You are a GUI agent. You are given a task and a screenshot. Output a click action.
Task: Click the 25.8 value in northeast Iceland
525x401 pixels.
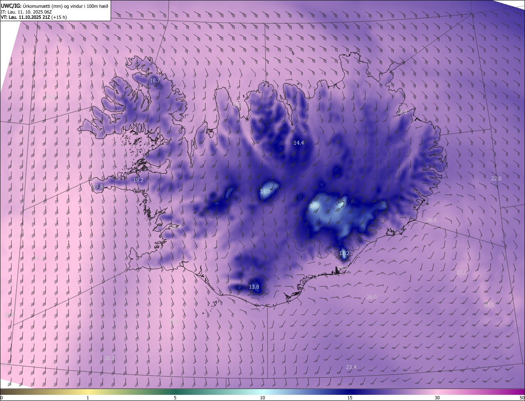pos(402,112)
